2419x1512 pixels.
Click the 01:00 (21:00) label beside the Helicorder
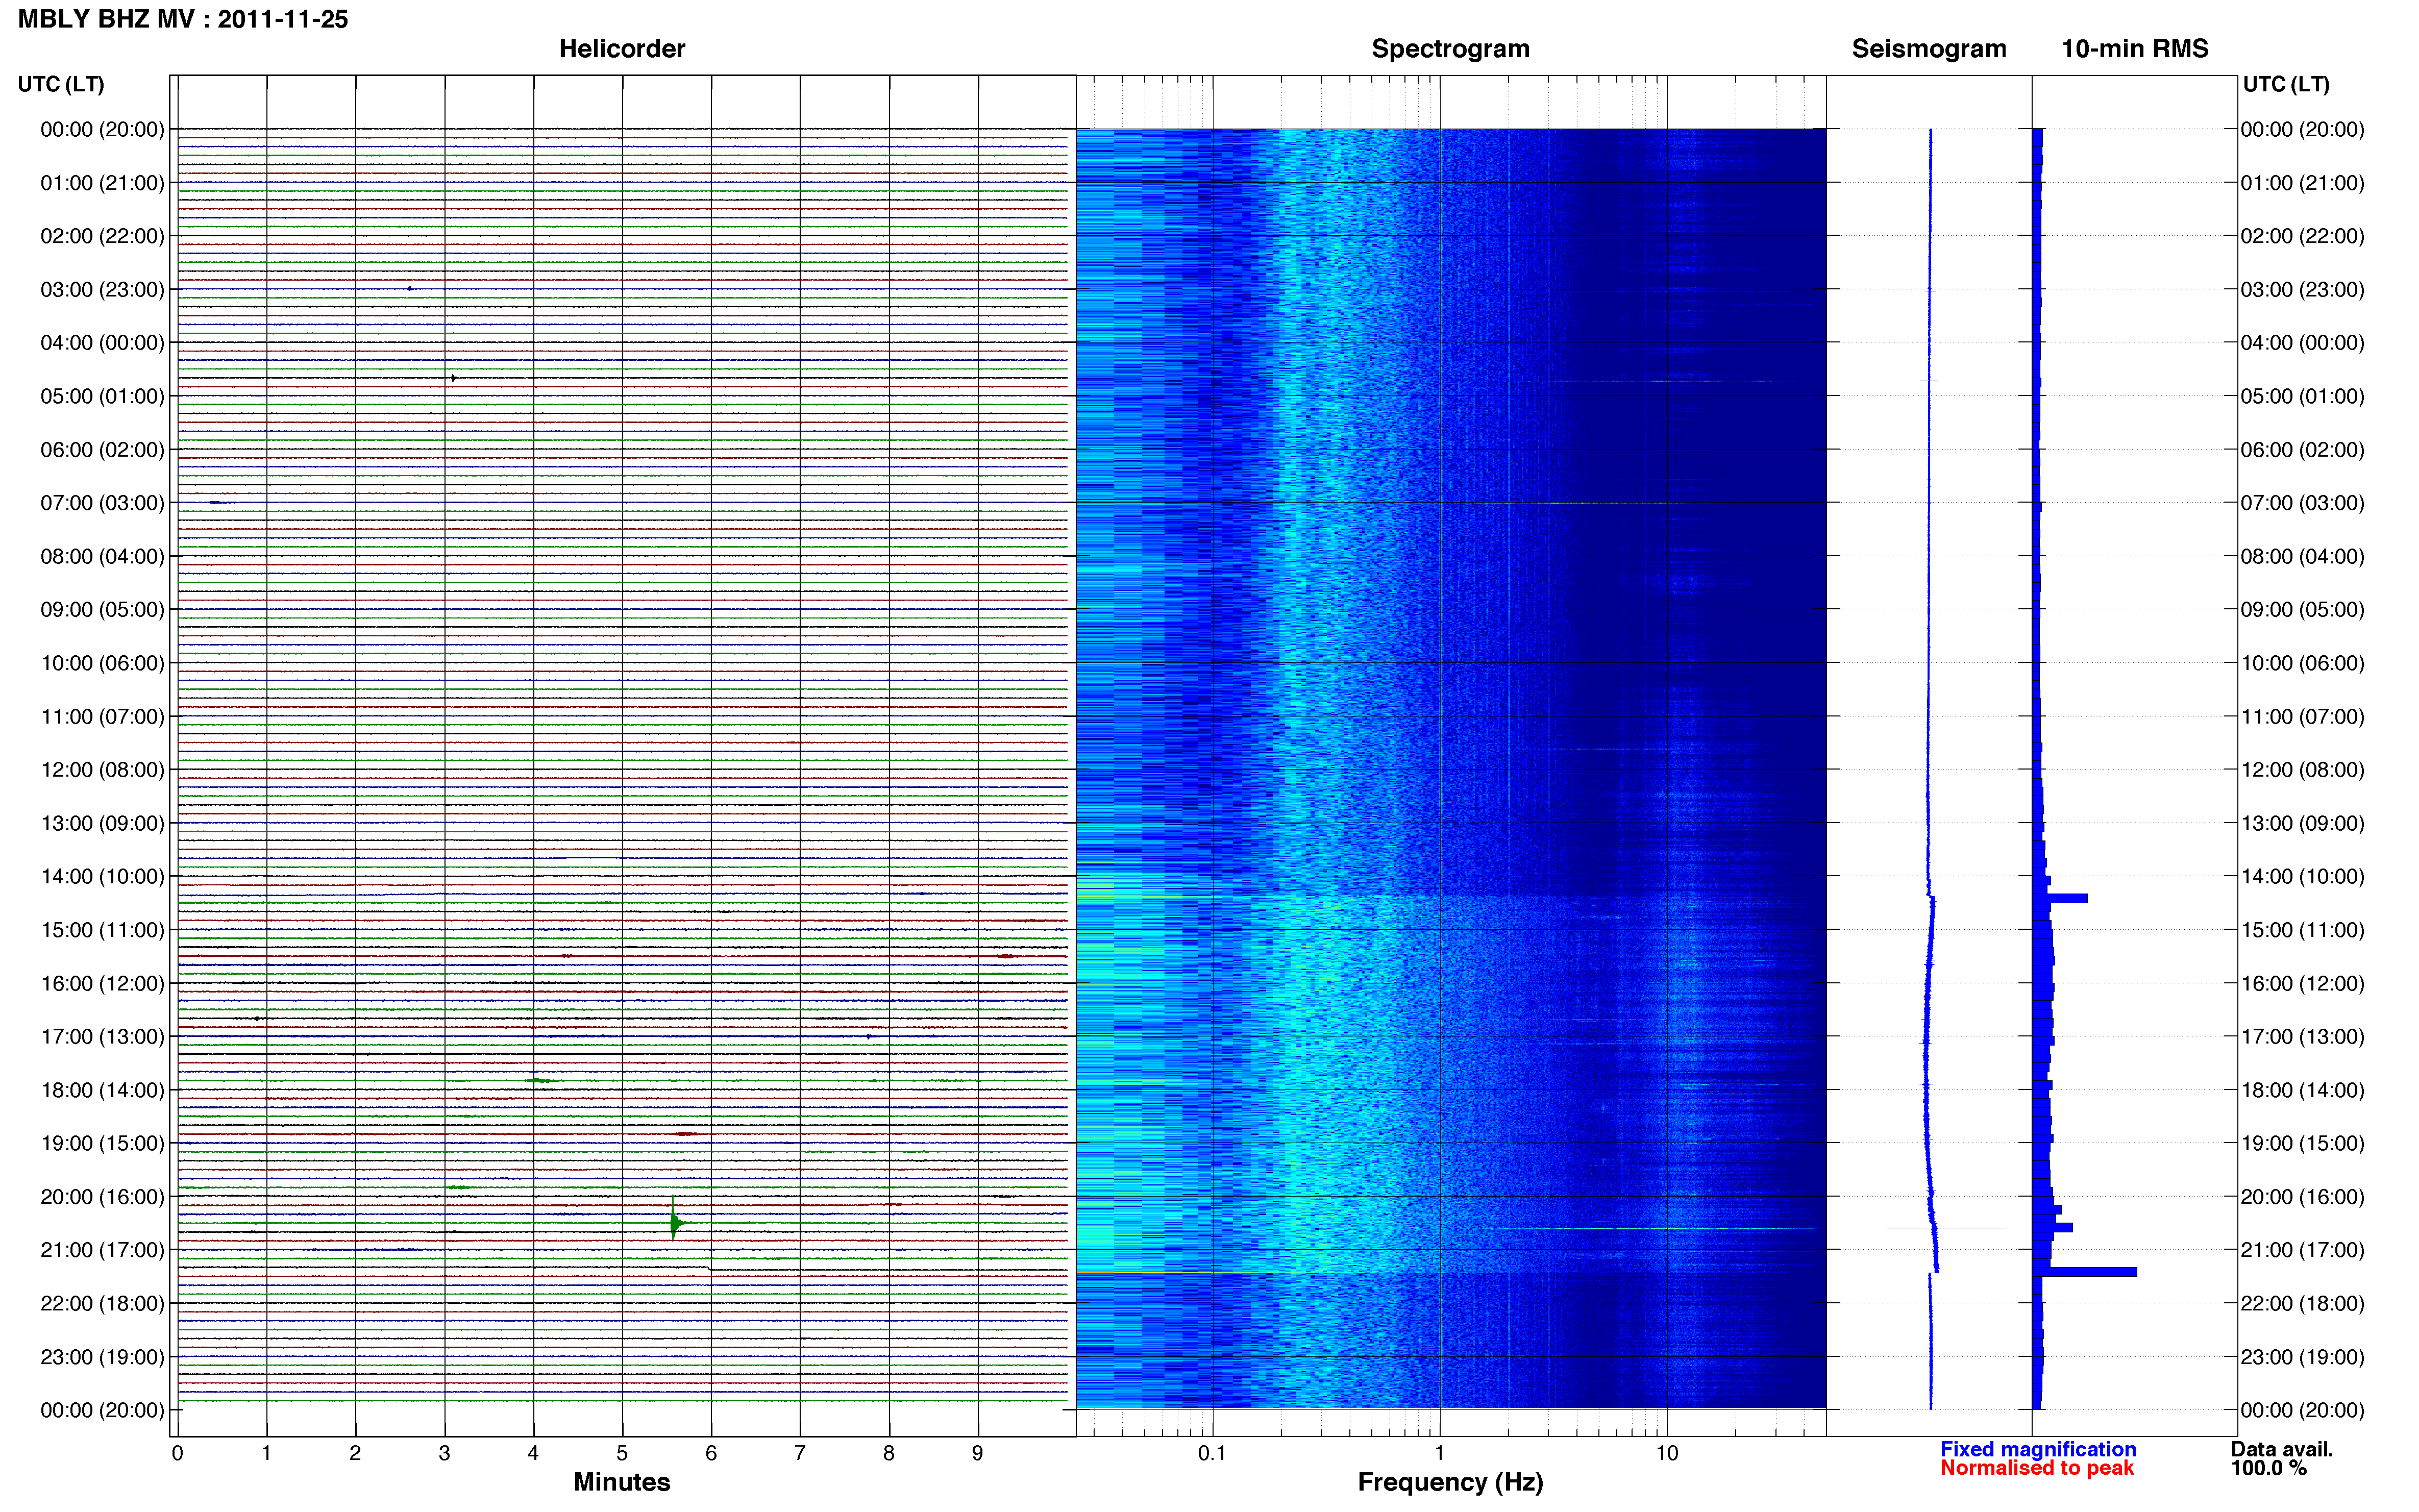pyautogui.click(x=102, y=183)
